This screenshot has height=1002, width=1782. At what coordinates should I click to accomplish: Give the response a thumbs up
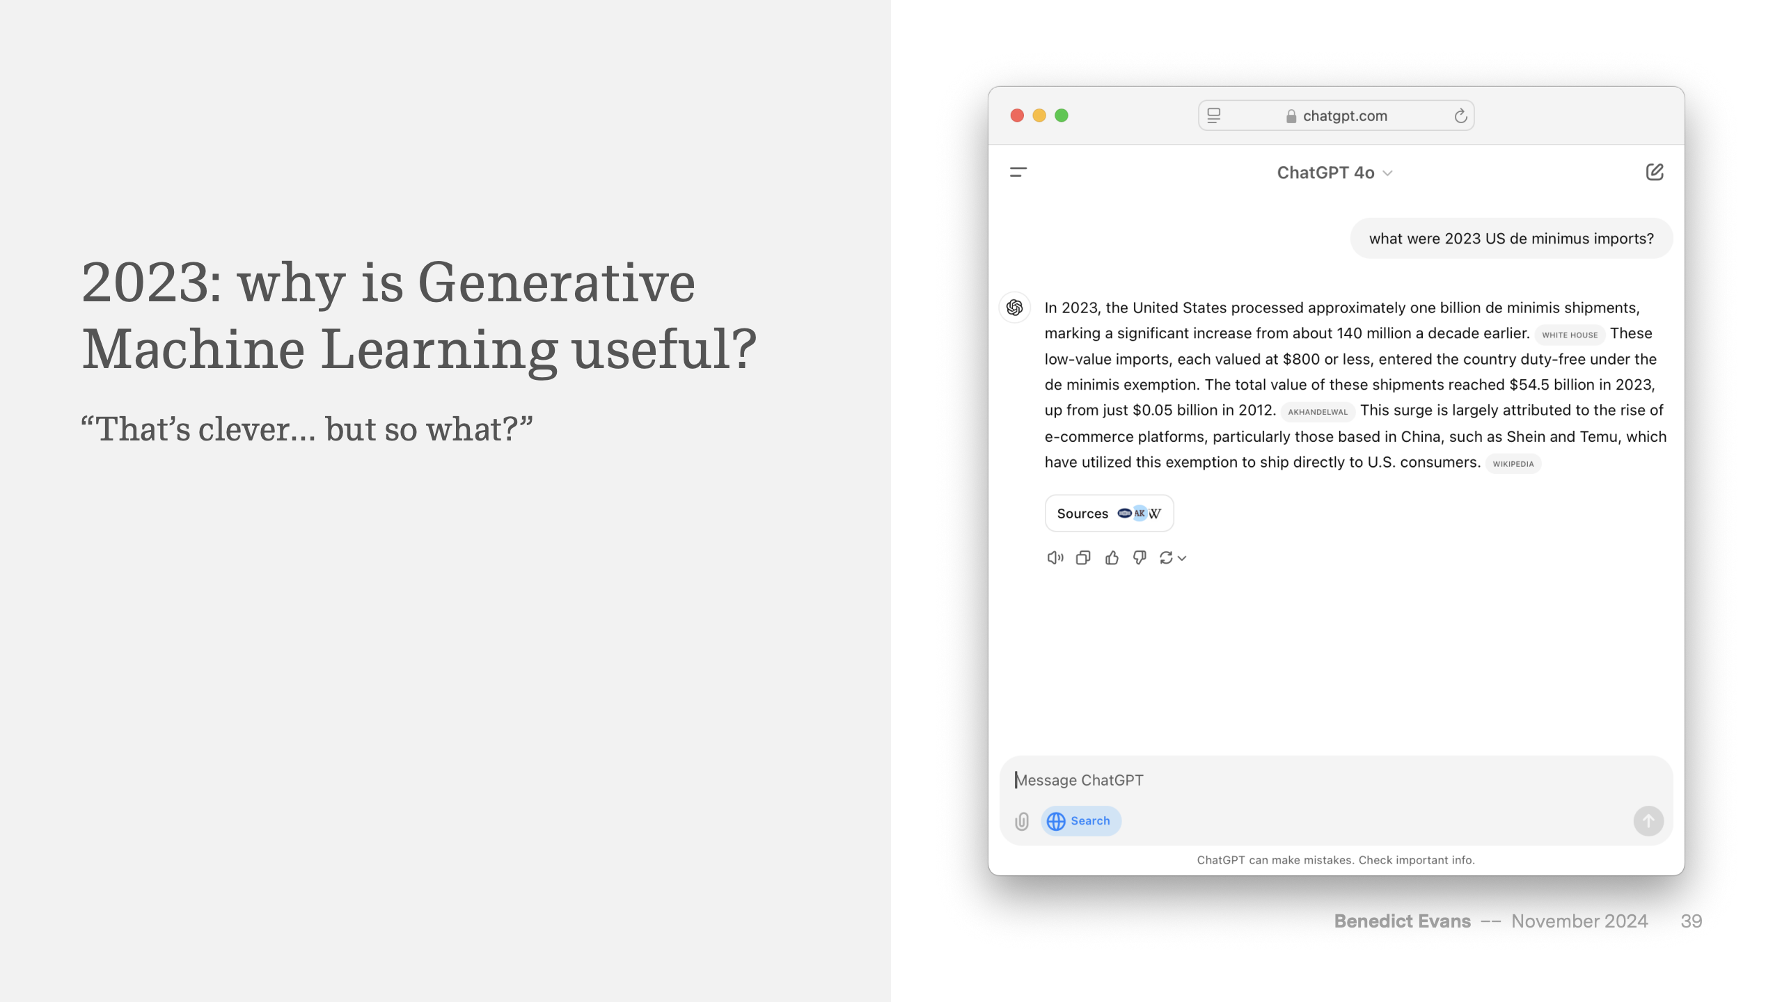(x=1111, y=557)
